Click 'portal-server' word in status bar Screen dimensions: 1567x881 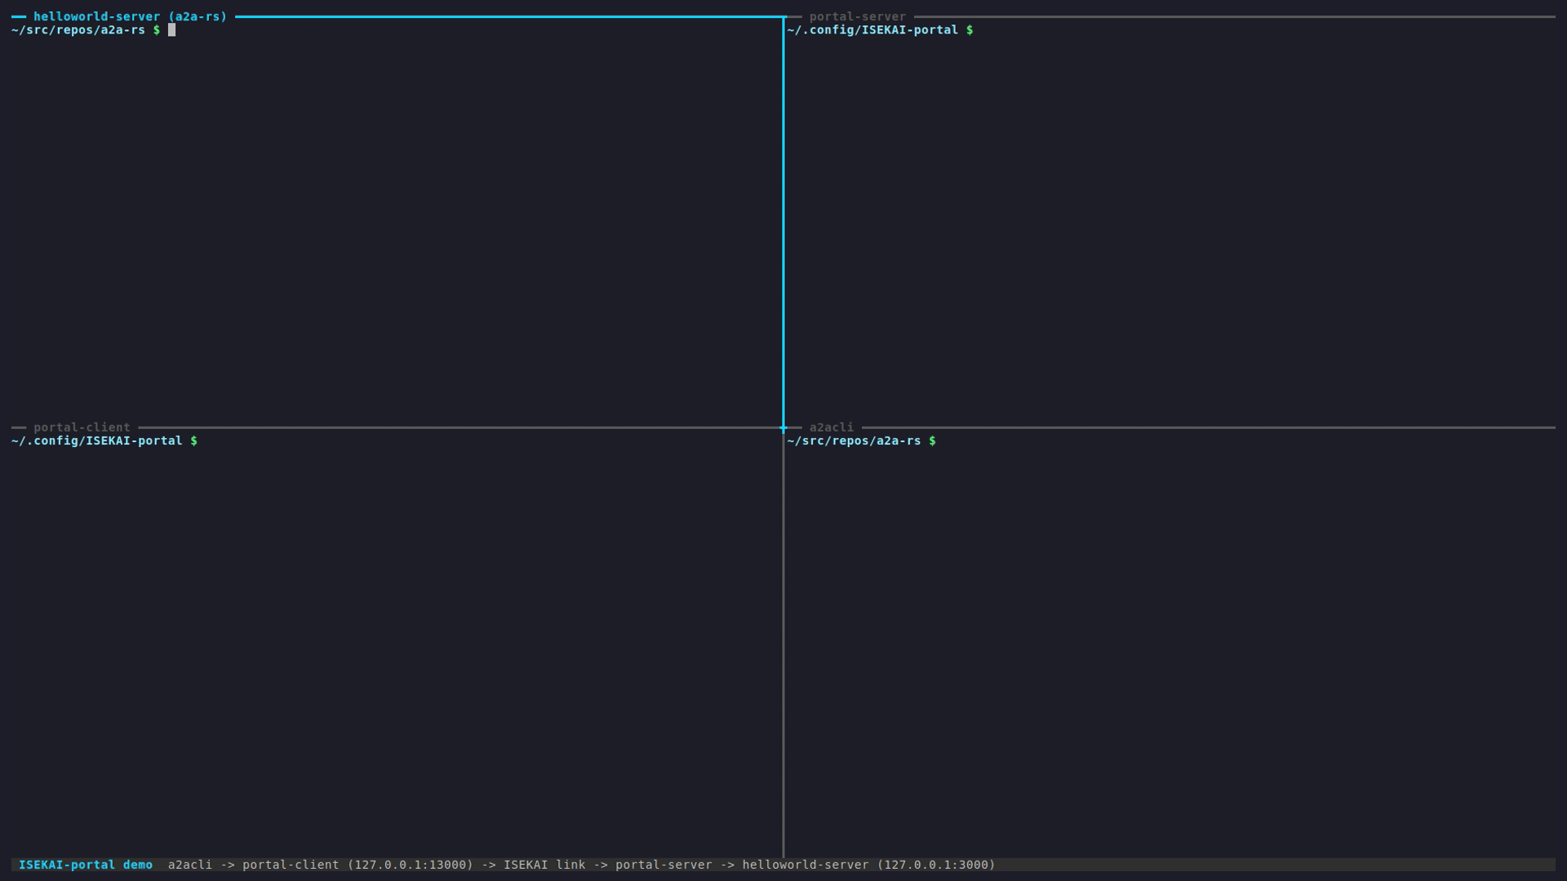(x=664, y=865)
